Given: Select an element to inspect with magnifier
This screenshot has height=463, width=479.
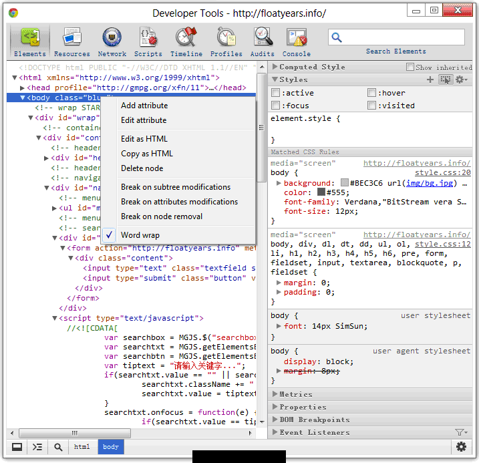Looking at the screenshot, I should coord(58,447).
